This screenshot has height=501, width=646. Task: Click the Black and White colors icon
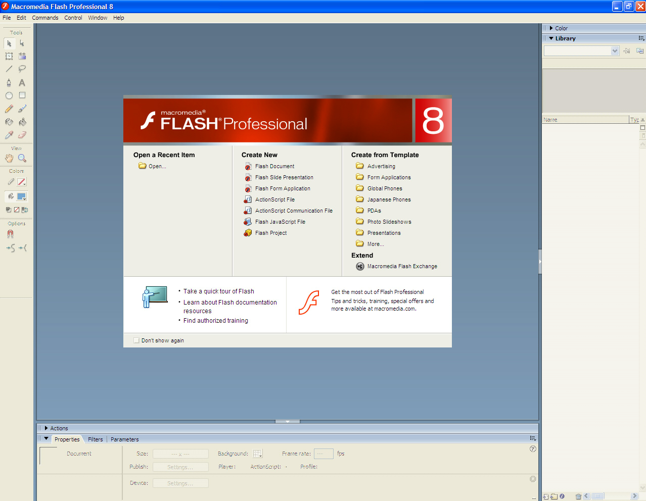coord(8,209)
